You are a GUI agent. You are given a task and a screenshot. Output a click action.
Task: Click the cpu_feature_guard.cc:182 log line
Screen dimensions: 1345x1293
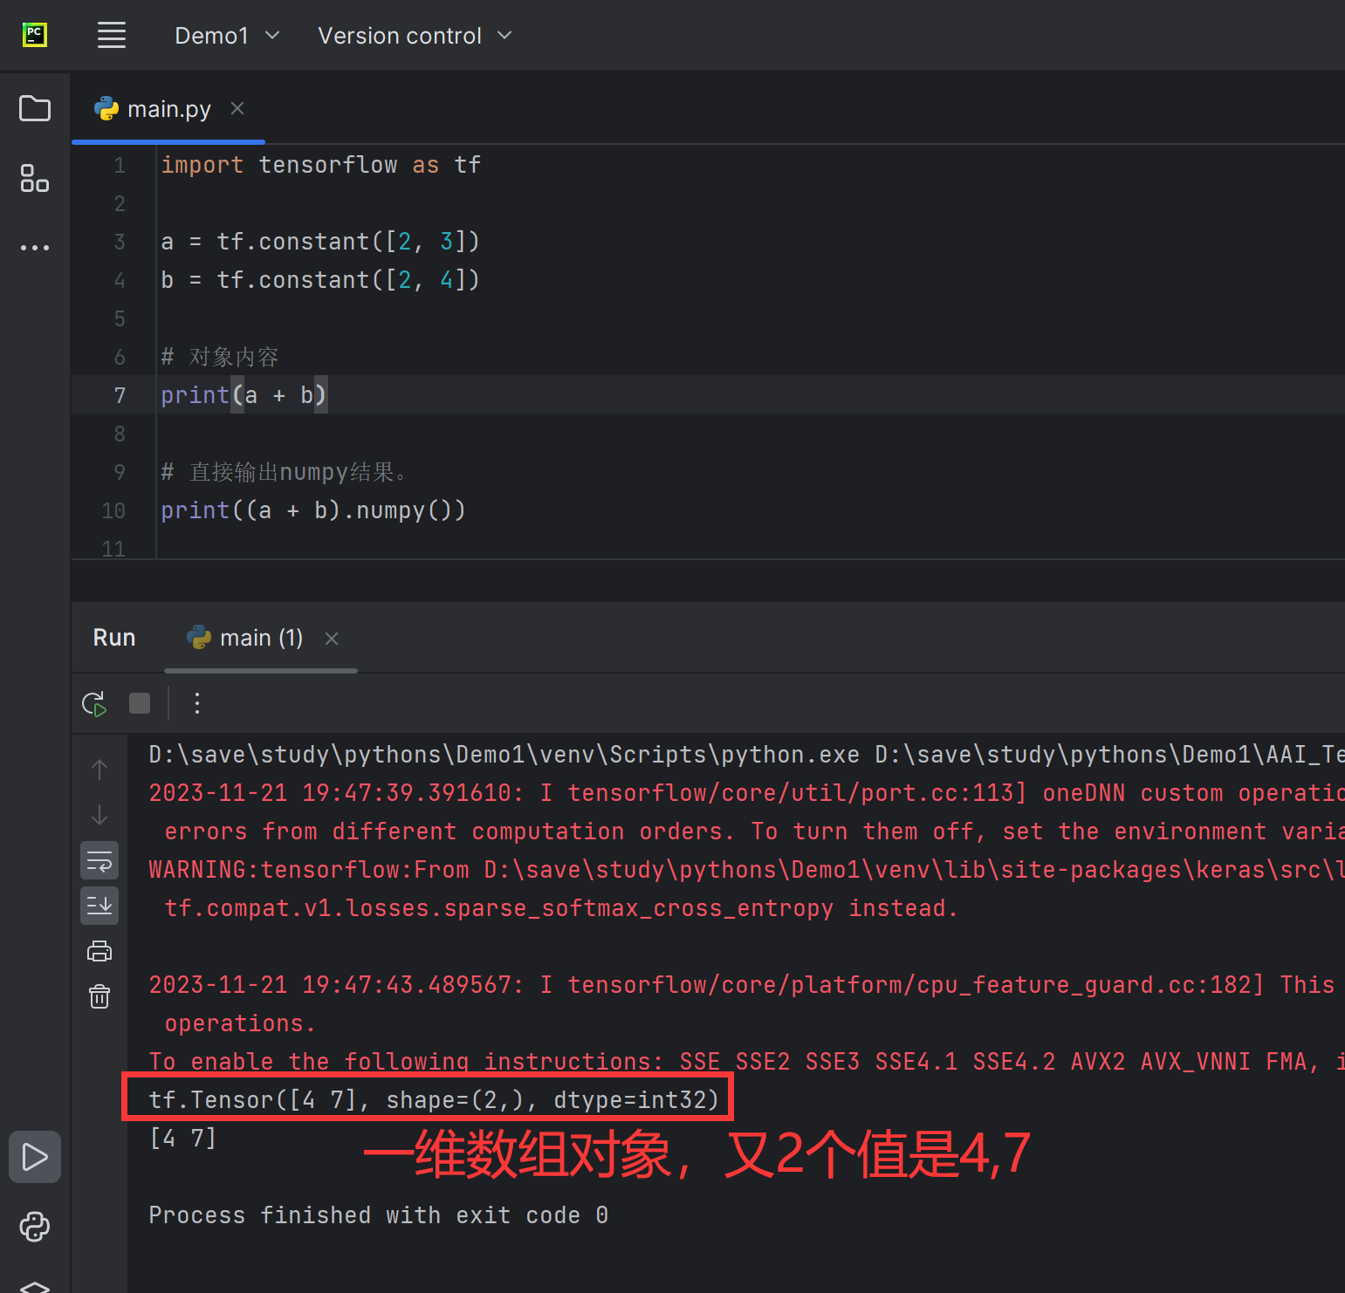tap(746, 984)
